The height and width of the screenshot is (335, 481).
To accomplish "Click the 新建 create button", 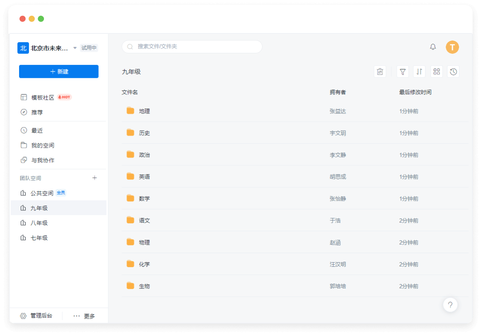I will pos(59,72).
